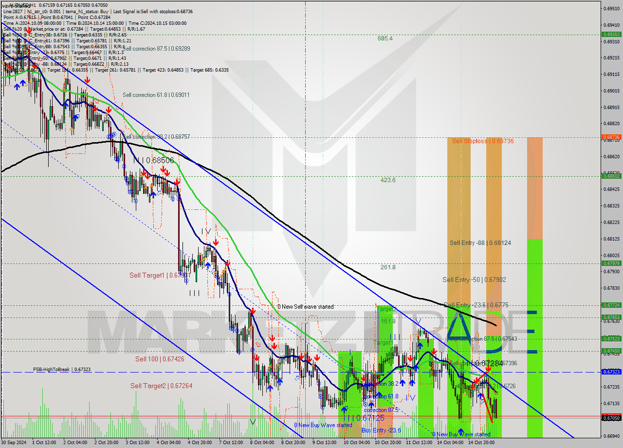Click the 7 Oct 12:00 time label
The height and width of the screenshot is (448, 623).
pyautogui.click(x=231, y=443)
